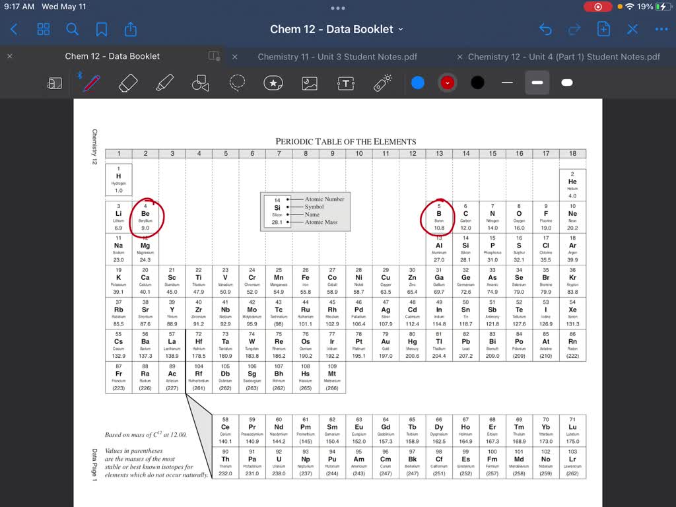
Task: Select the Text box tool
Action: pyautogui.click(x=346, y=83)
